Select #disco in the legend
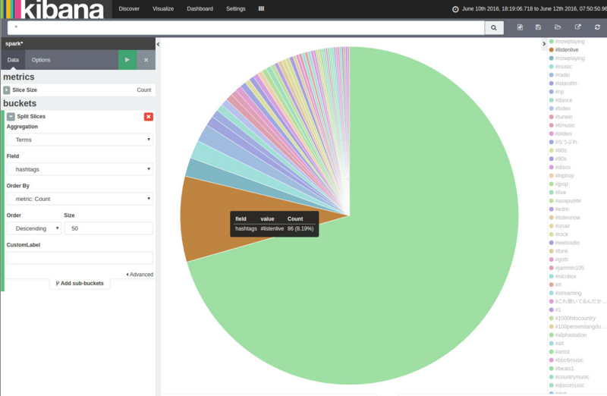Screen dimensions: 607x396 click(563, 167)
